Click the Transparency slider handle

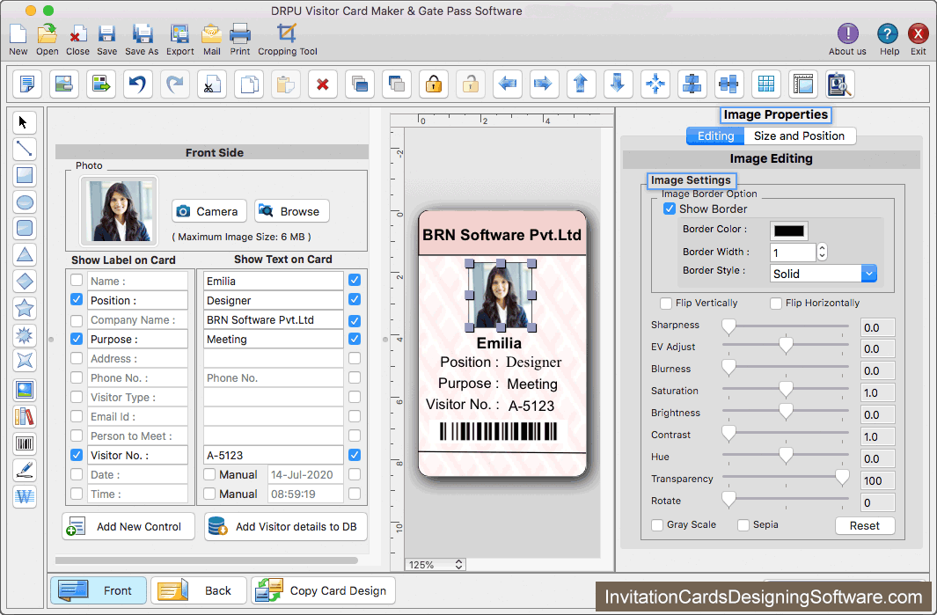click(x=842, y=477)
